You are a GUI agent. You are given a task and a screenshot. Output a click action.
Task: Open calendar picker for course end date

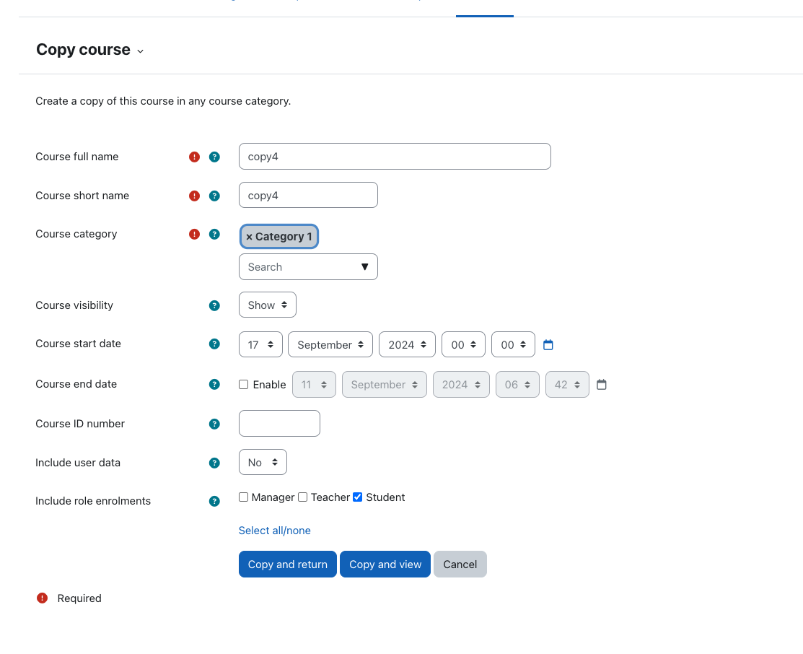coord(602,385)
